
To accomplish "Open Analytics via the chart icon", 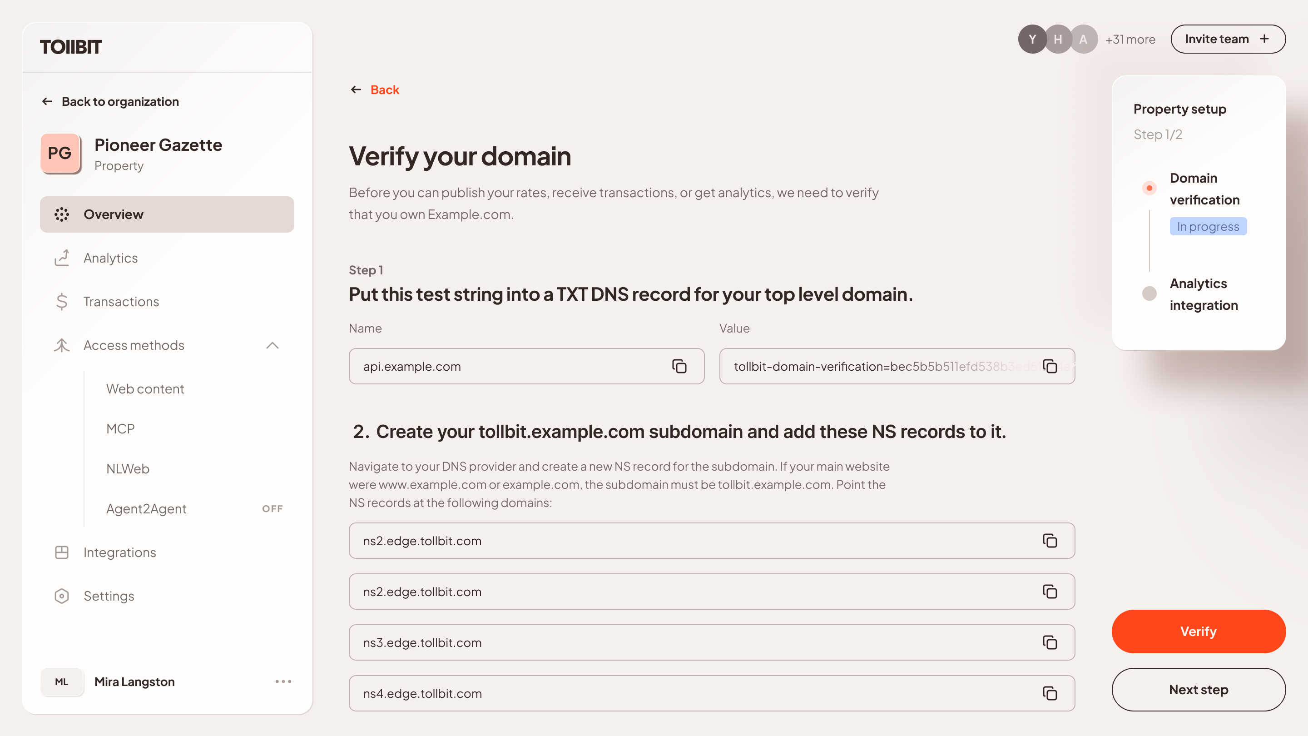I will (x=61, y=258).
